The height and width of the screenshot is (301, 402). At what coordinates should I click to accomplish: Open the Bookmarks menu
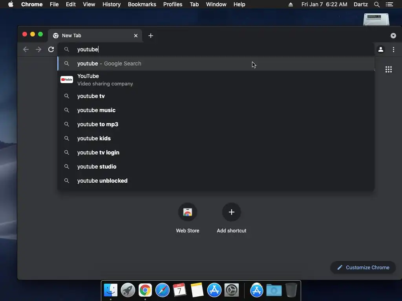point(142,4)
